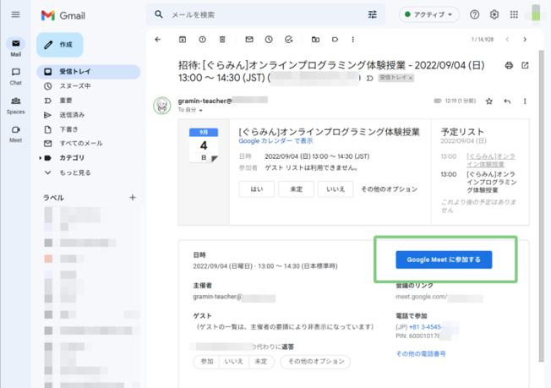Open the bottom その他のオプション pill button
The width and height of the screenshot is (551, 388).
315,362
